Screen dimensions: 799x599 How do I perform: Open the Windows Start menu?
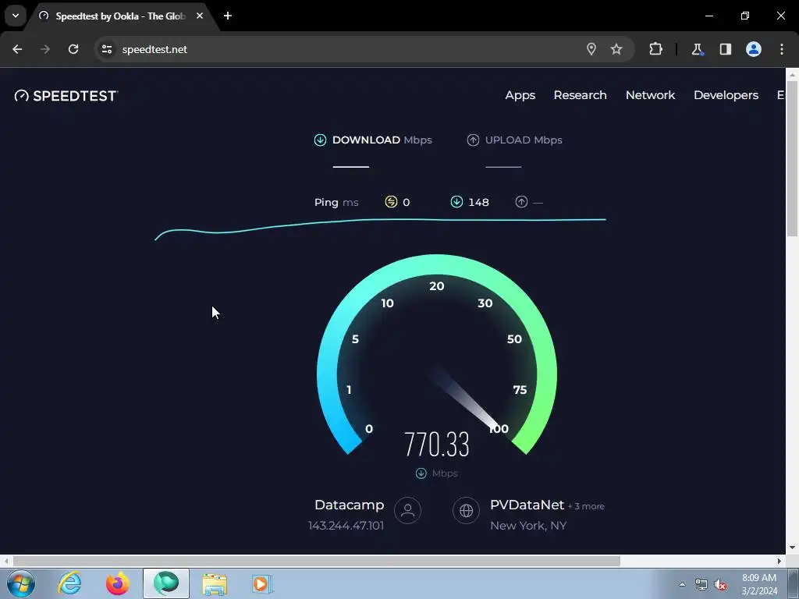[21, 583]
